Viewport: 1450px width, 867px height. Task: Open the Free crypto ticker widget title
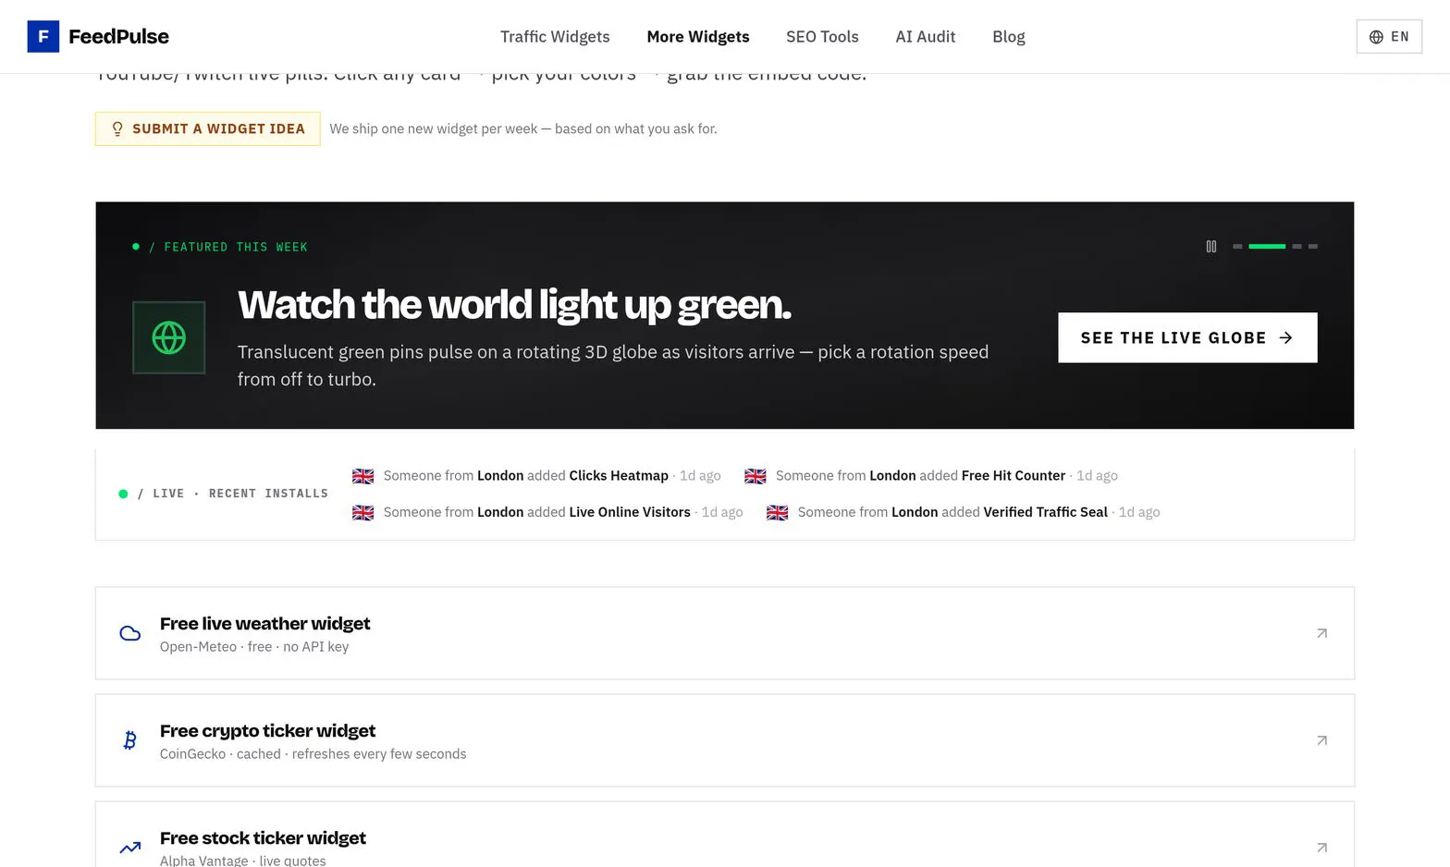point(268,731)
